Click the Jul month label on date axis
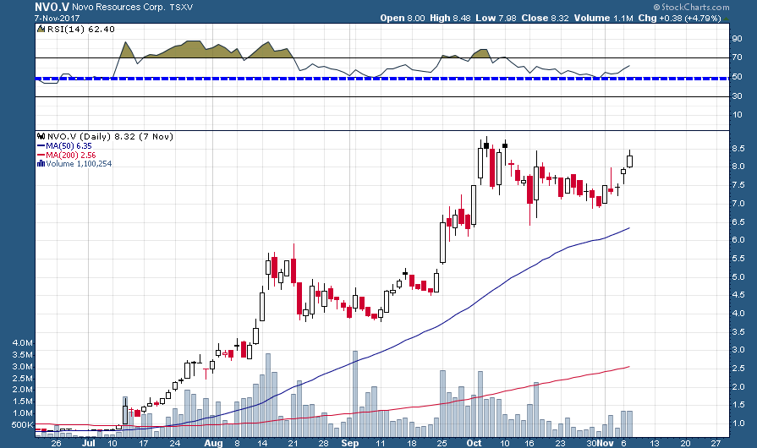Viewport: 757px width, 448px height. point(88,443)
